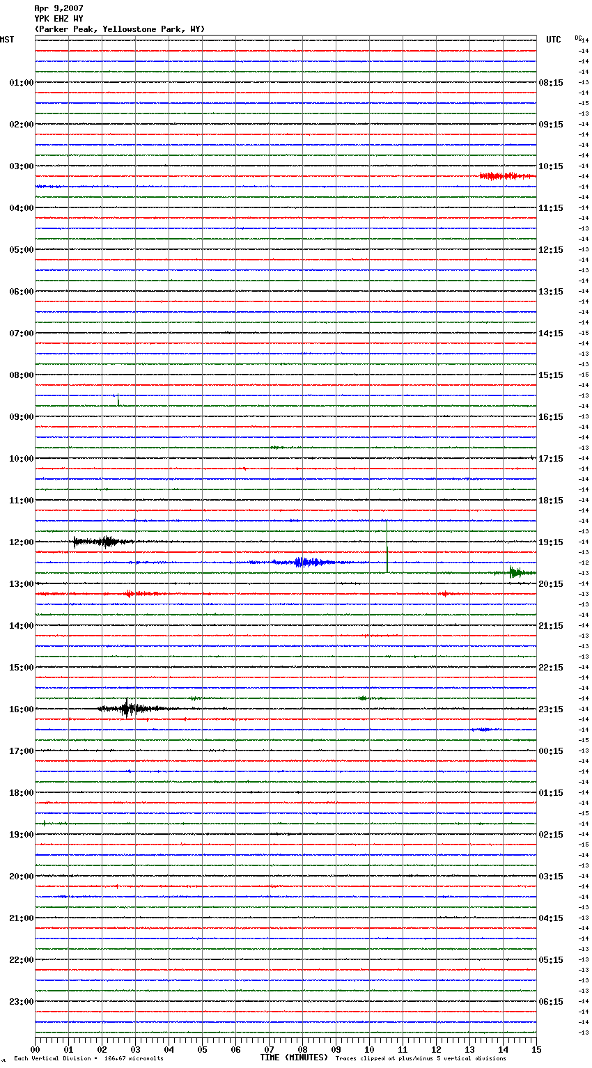Screen dimensions: 592x1068
Task: Click the date header 'Apr 9,2007'
Action: (x=59, y=8)
